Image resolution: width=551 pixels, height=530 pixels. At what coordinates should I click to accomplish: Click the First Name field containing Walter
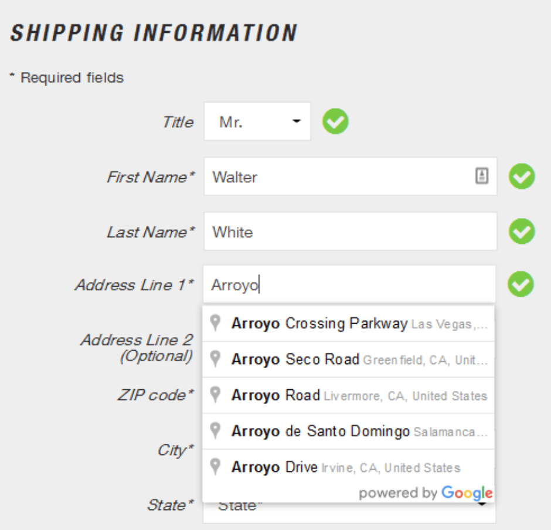click(340, 176)
